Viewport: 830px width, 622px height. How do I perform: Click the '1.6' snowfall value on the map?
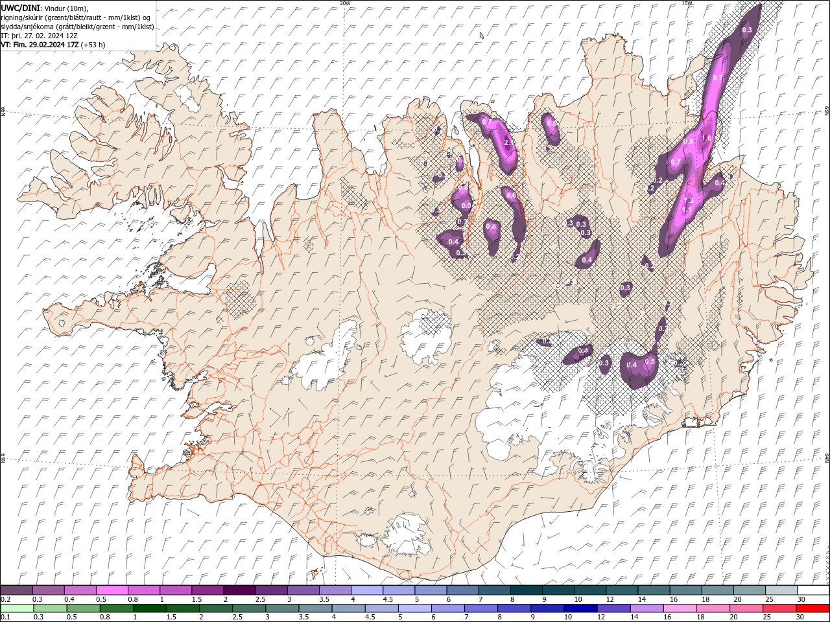pyautogui.click(x=707, y=138)
